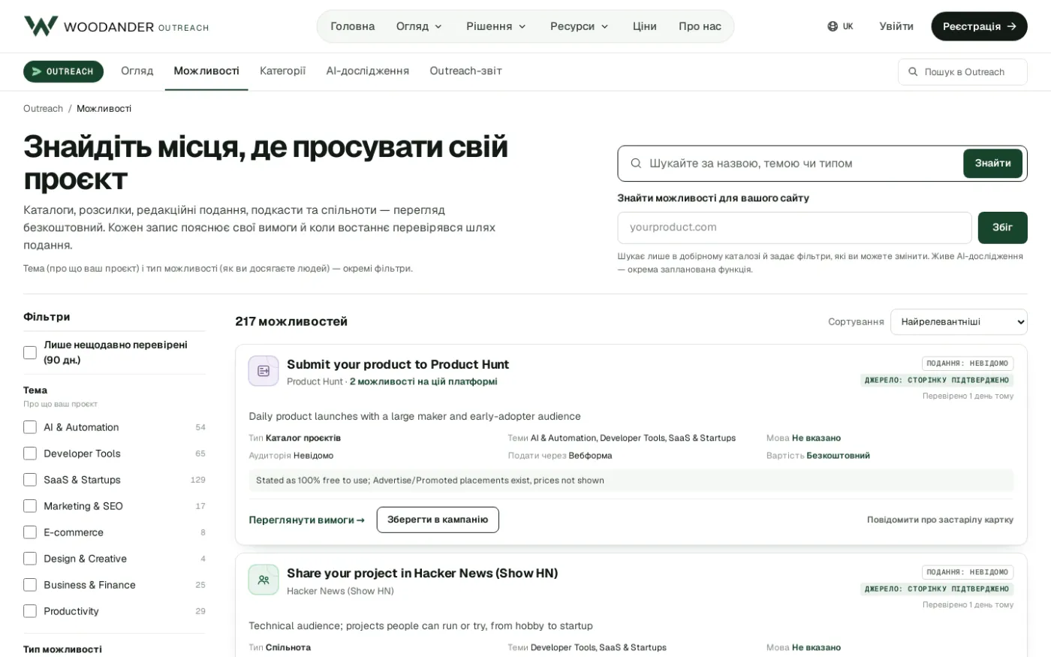The height and width of the screenshot is (657, 1051).
Task: Open the Рішення dropdown menu
Action: click(496, 26)
